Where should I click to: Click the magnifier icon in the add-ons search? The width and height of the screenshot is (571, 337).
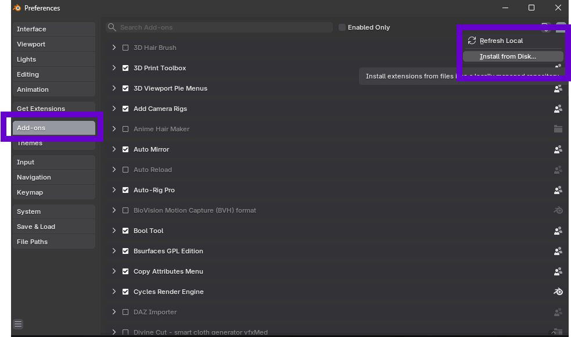pos(112,27)
